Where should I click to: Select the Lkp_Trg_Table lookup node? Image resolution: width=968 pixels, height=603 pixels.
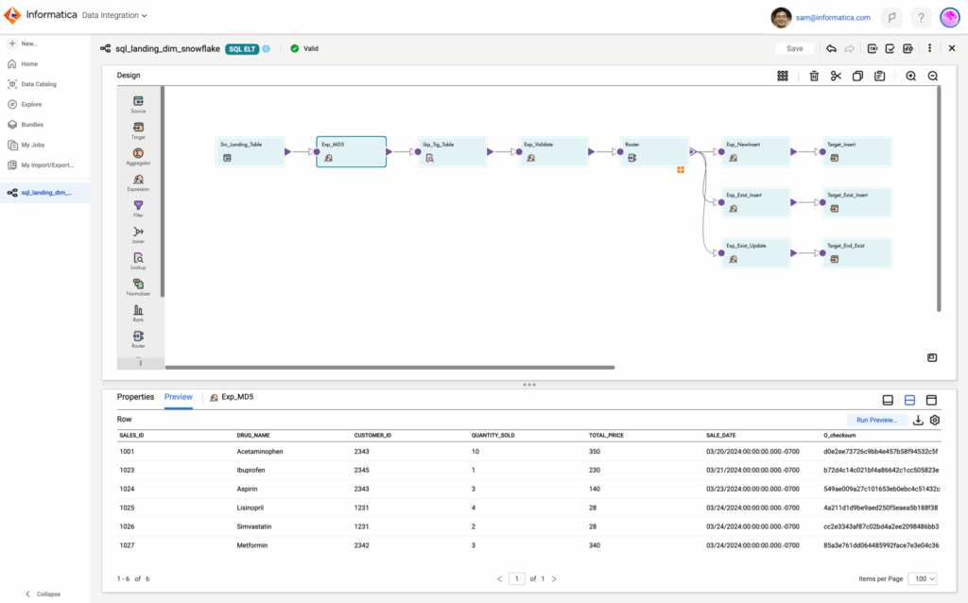[453, 152]
